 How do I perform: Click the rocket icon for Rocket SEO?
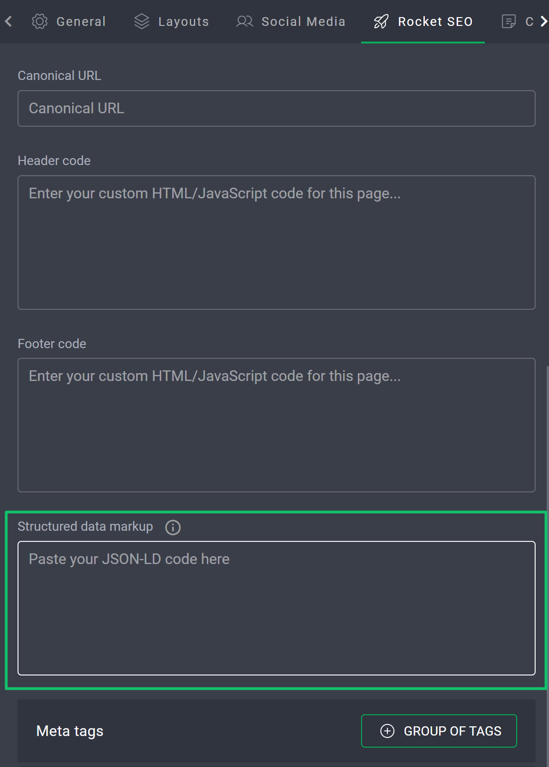pyautogui.click(x=381, y=21)
